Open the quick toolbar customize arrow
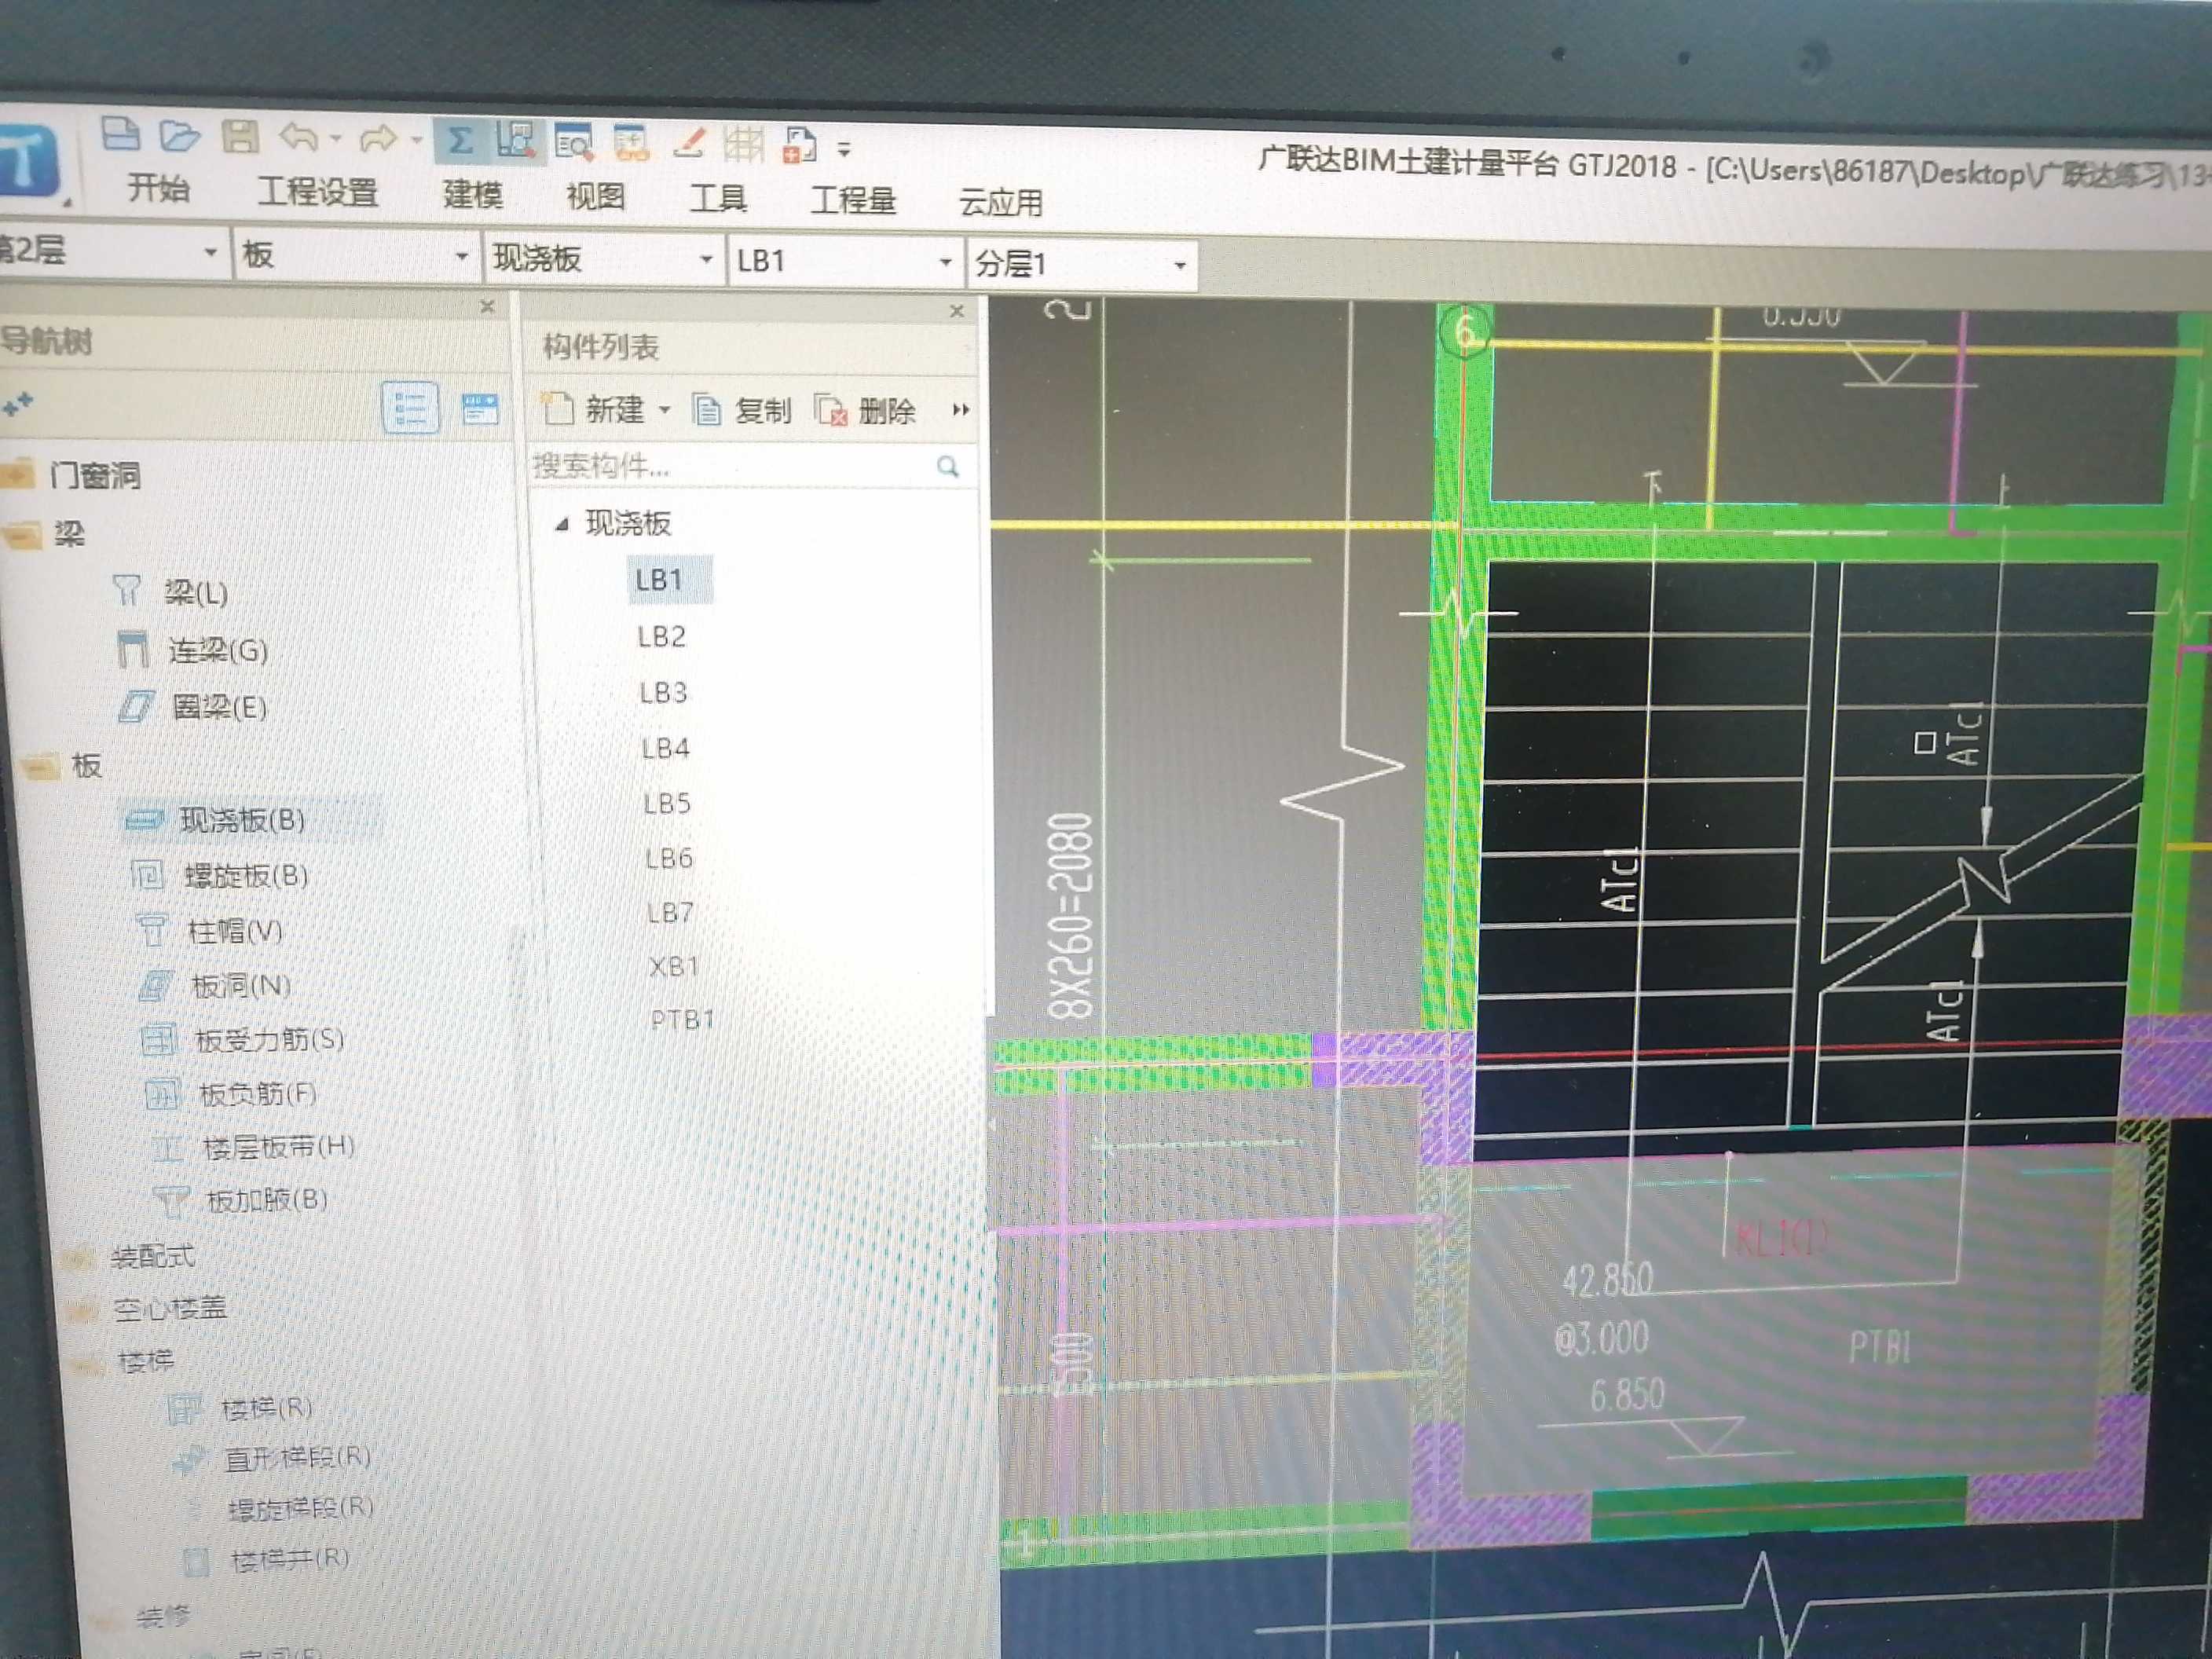This screenshot has height=1659, width=2212. [x=844, y=150]
